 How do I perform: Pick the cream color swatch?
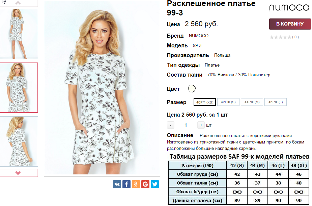click(192, 88)
